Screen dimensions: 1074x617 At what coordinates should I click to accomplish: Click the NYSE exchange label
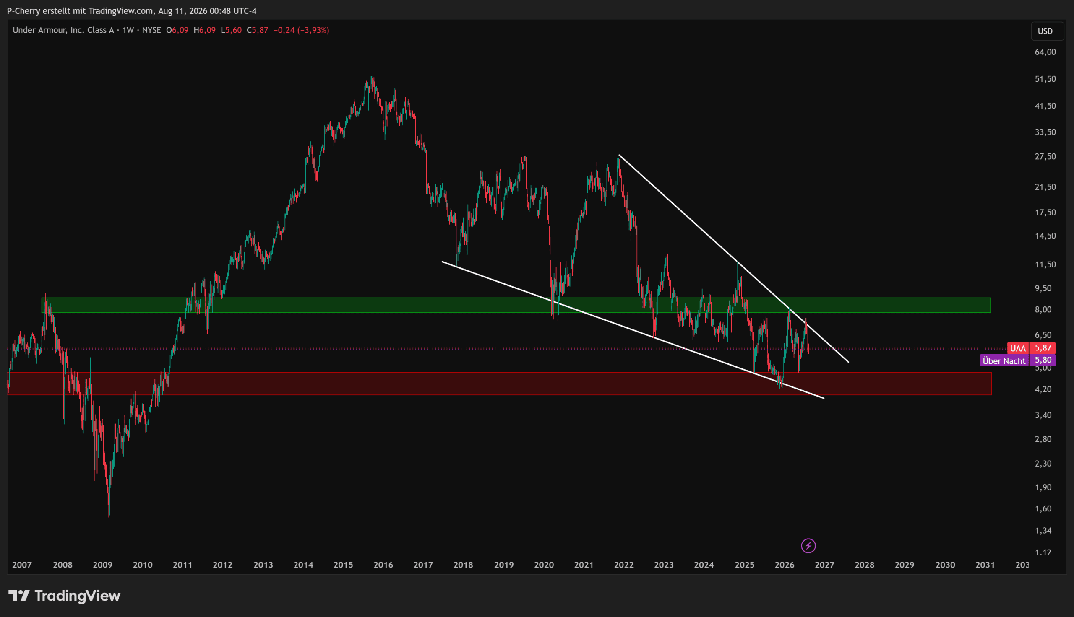151,30
